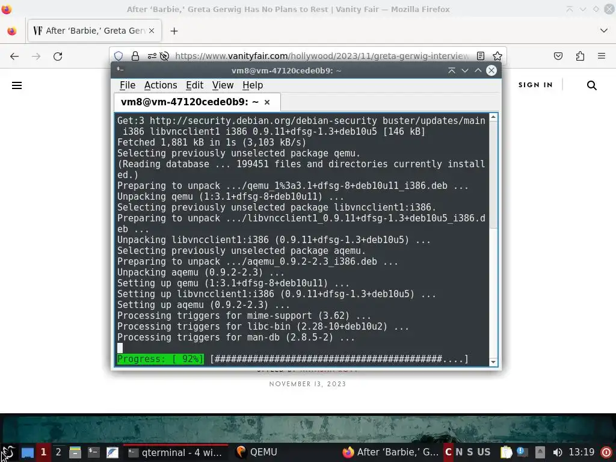Open the volume control tray icon
Viewport: 616px width, 462px height.
(x=557, y=452)
